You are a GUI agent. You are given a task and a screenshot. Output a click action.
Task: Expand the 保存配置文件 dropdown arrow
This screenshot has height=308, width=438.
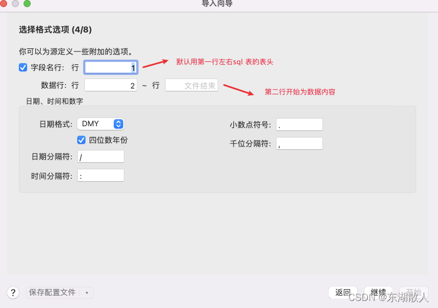point(87,293)
